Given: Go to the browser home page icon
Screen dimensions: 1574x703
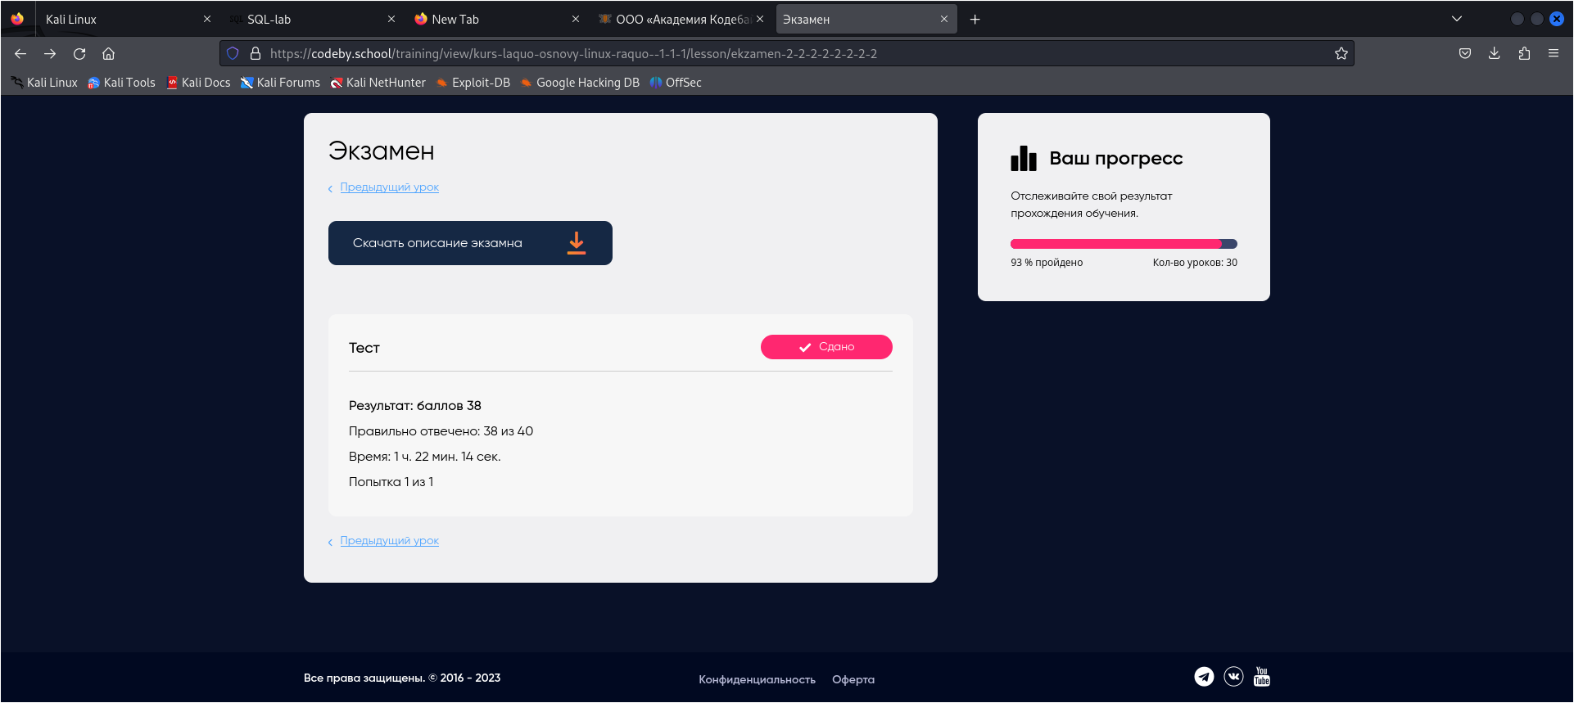Looking at the screenshot, I should point(108,54).
